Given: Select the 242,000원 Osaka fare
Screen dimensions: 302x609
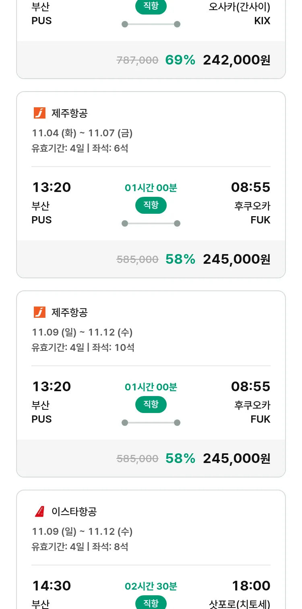Looking at the screenshot, I should pos(236,60).
